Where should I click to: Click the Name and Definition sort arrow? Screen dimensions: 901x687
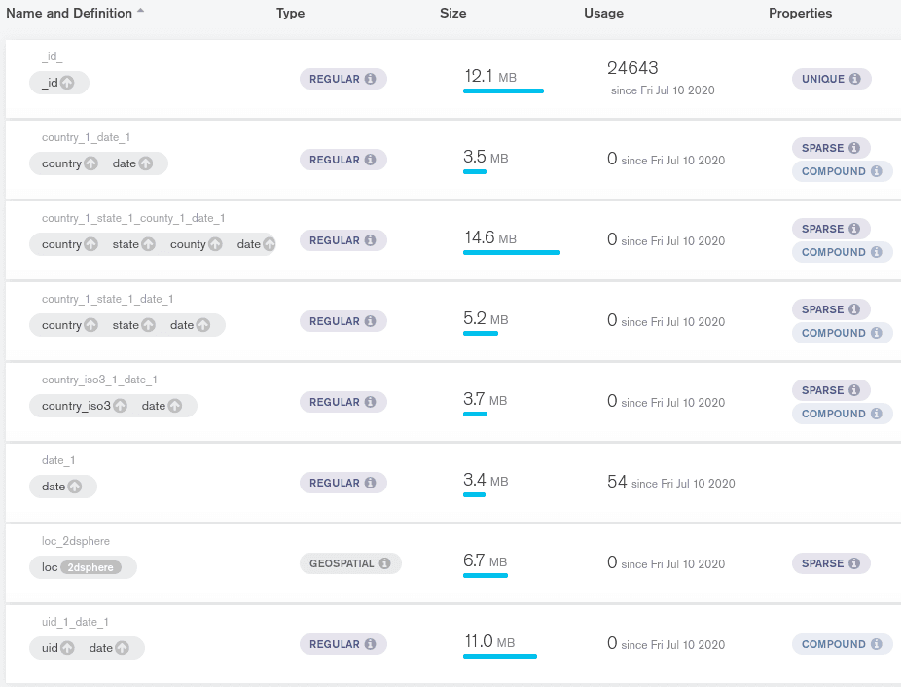pos(140,11)
